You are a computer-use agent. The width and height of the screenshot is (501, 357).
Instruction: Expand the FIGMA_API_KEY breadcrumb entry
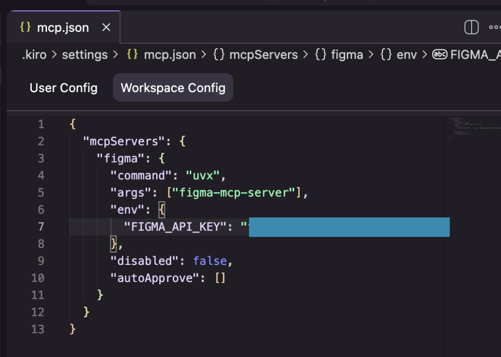pyautogui.click(x=475, y=55)
